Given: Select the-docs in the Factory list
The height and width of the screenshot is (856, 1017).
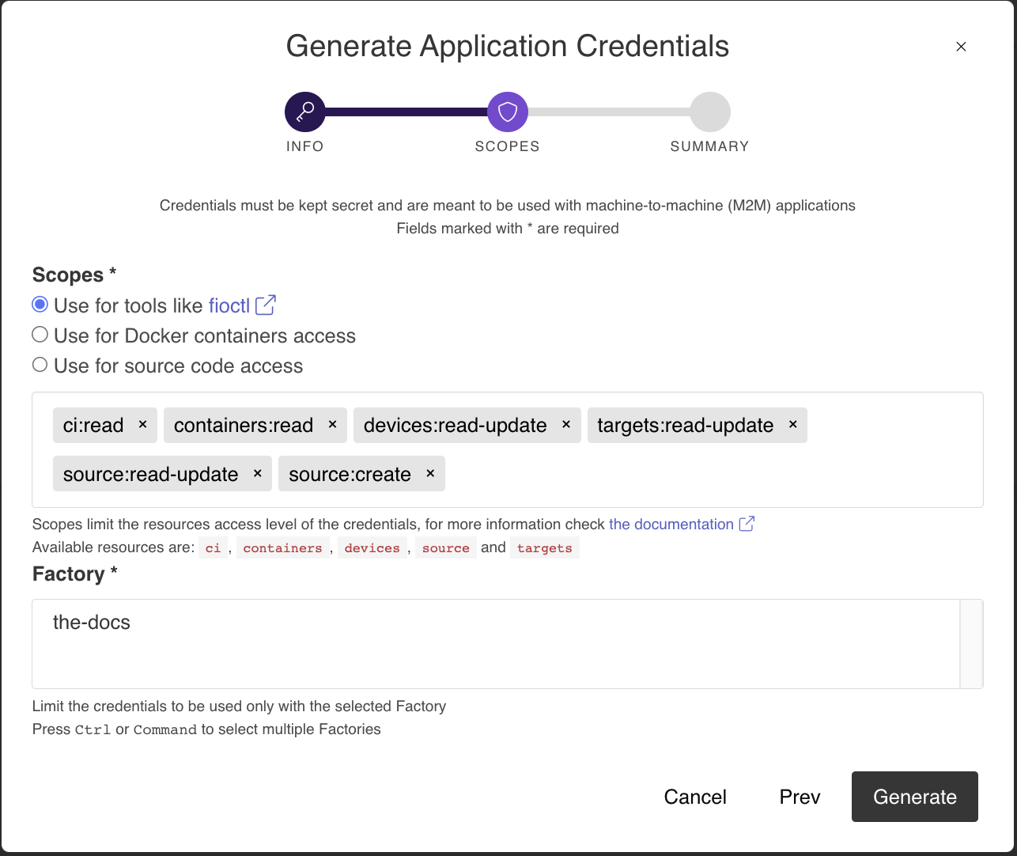Looking at the screenshot, I should coord(92,623).
